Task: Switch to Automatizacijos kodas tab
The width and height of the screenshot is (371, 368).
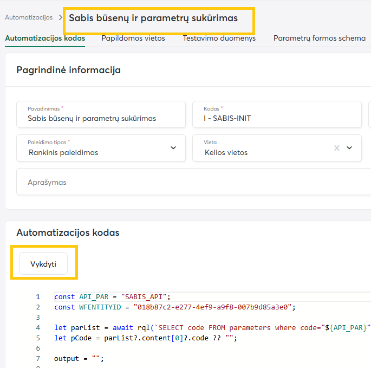Action: [x=44, y=38]
